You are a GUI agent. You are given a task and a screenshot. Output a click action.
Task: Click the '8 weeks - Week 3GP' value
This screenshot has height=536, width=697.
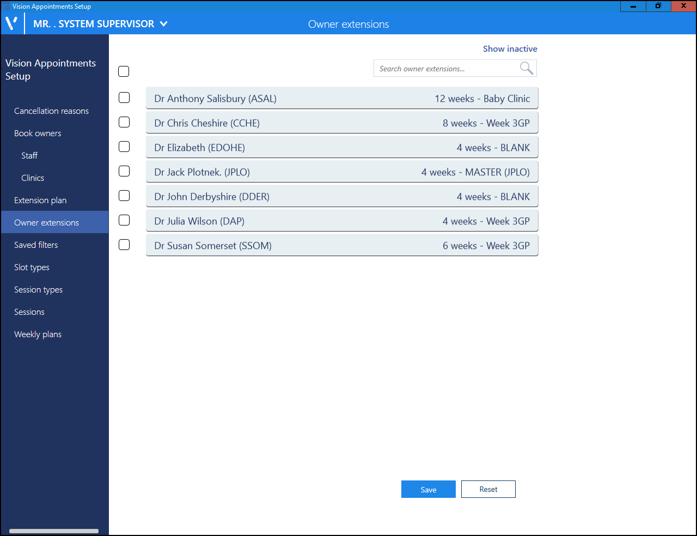click(486, 123)
